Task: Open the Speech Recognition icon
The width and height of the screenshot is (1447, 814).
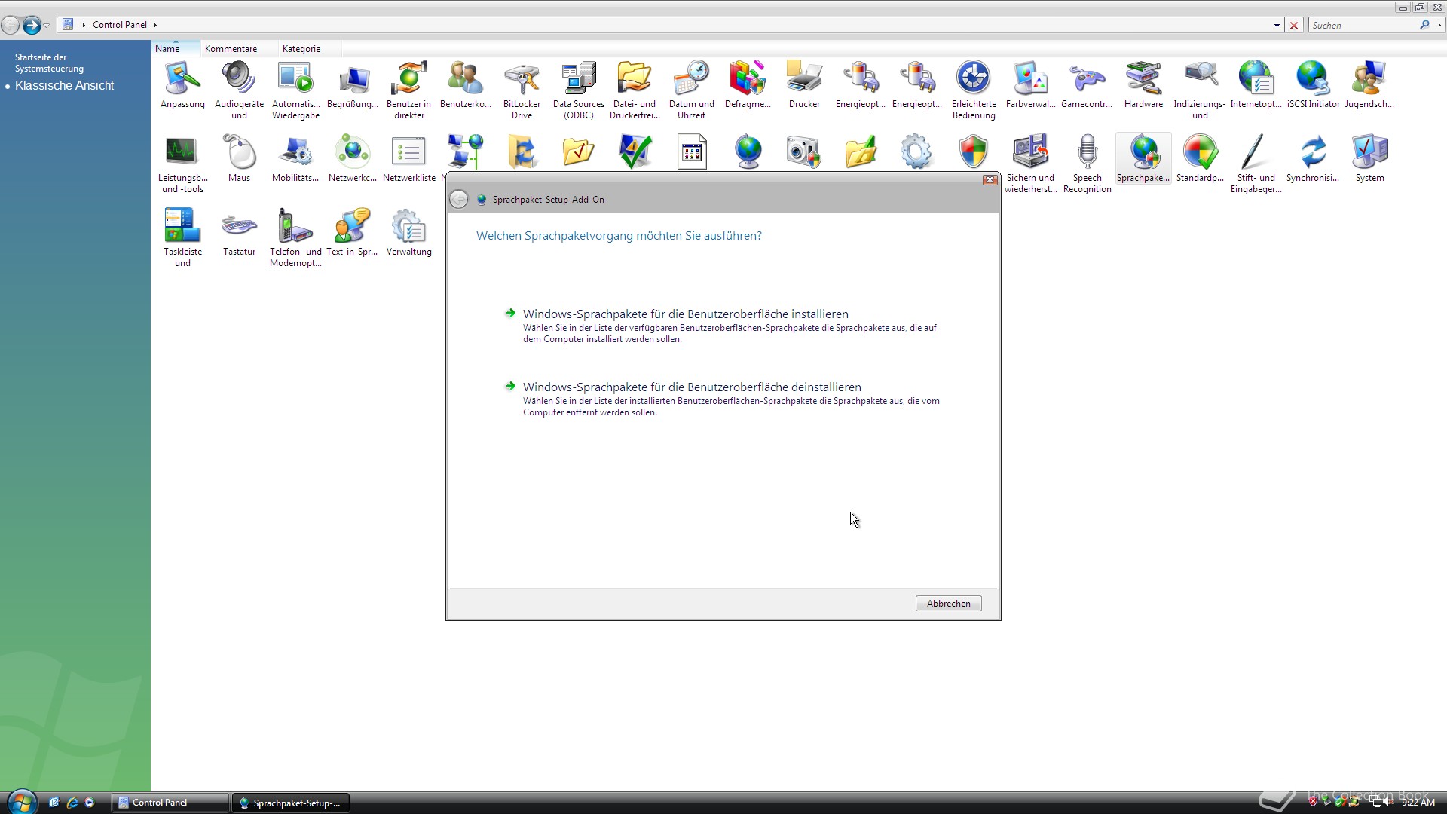Action: click(1087, 164)
